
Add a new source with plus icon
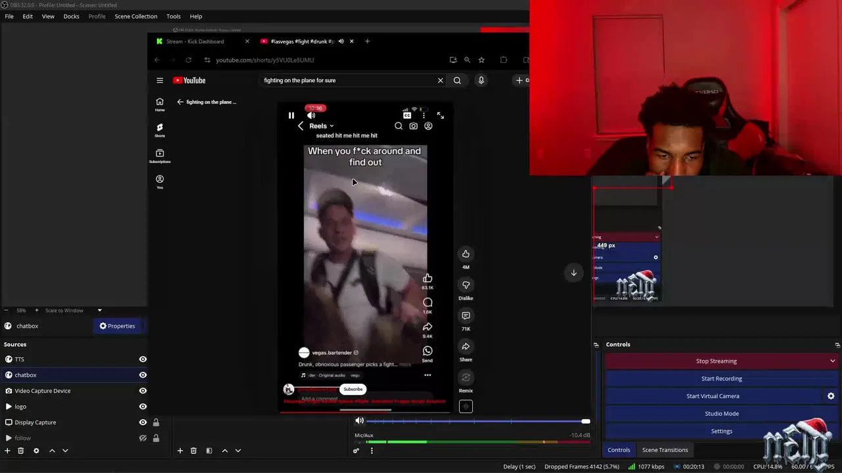(x=7, y=451)
